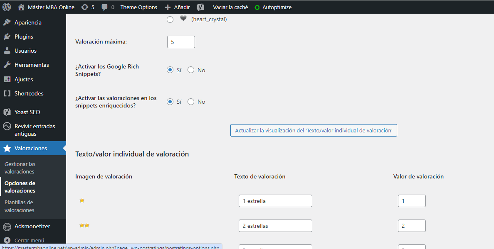
Task: Click the Herramientas wrench icon
Action: click(x=7, y=65)
